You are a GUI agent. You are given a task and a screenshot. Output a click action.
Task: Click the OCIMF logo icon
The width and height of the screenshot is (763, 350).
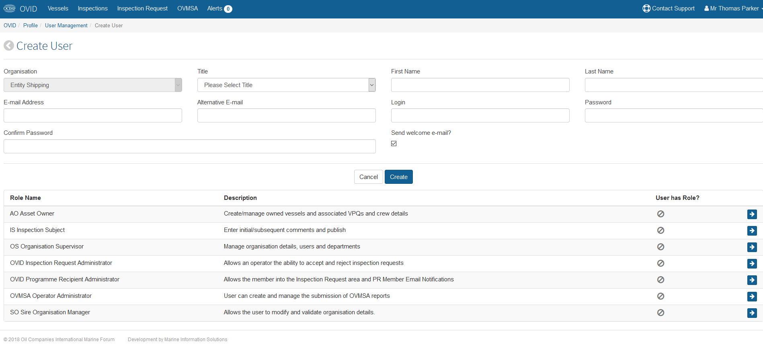(10, 8)
